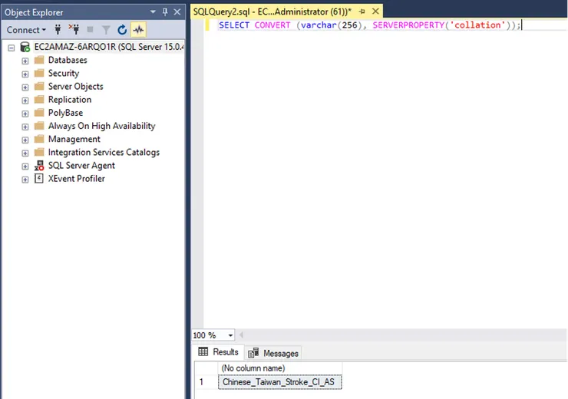Click the Security folder icon

click(x=39, y=73)
